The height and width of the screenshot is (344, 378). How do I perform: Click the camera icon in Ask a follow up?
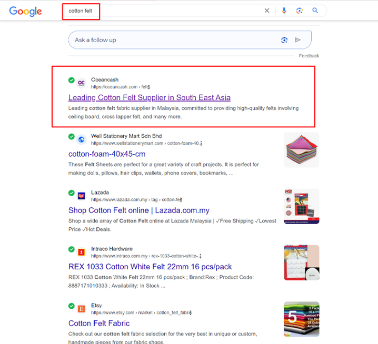[284, 40]
